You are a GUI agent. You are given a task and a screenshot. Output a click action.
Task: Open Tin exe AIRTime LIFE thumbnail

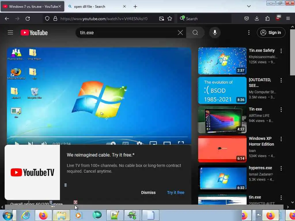(222, 119)
